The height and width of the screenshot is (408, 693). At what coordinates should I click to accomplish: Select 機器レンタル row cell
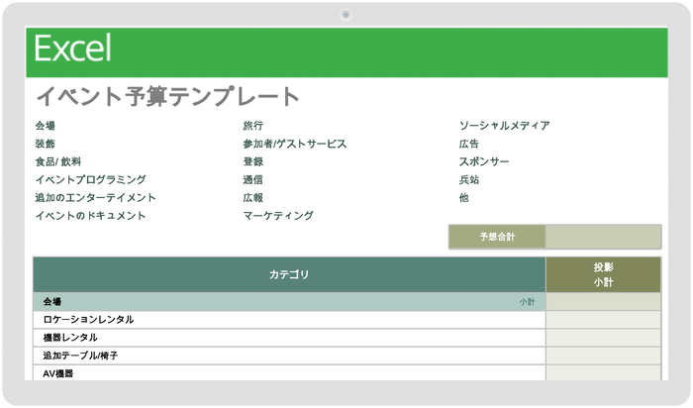289,338
